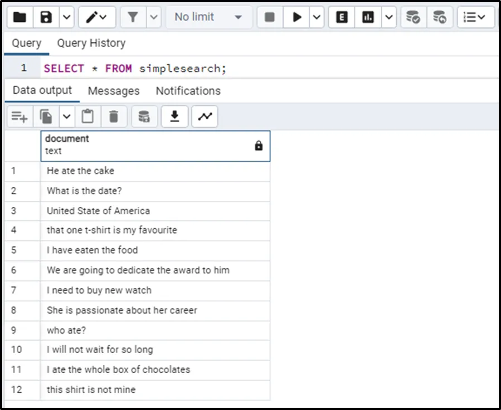Download results with the save-to-file icon
Viewport: 501px width, 410px height.
coord(174,117)
